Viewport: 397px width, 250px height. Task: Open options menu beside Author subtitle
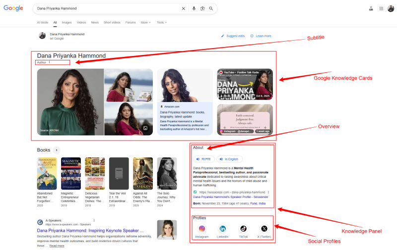49,62
